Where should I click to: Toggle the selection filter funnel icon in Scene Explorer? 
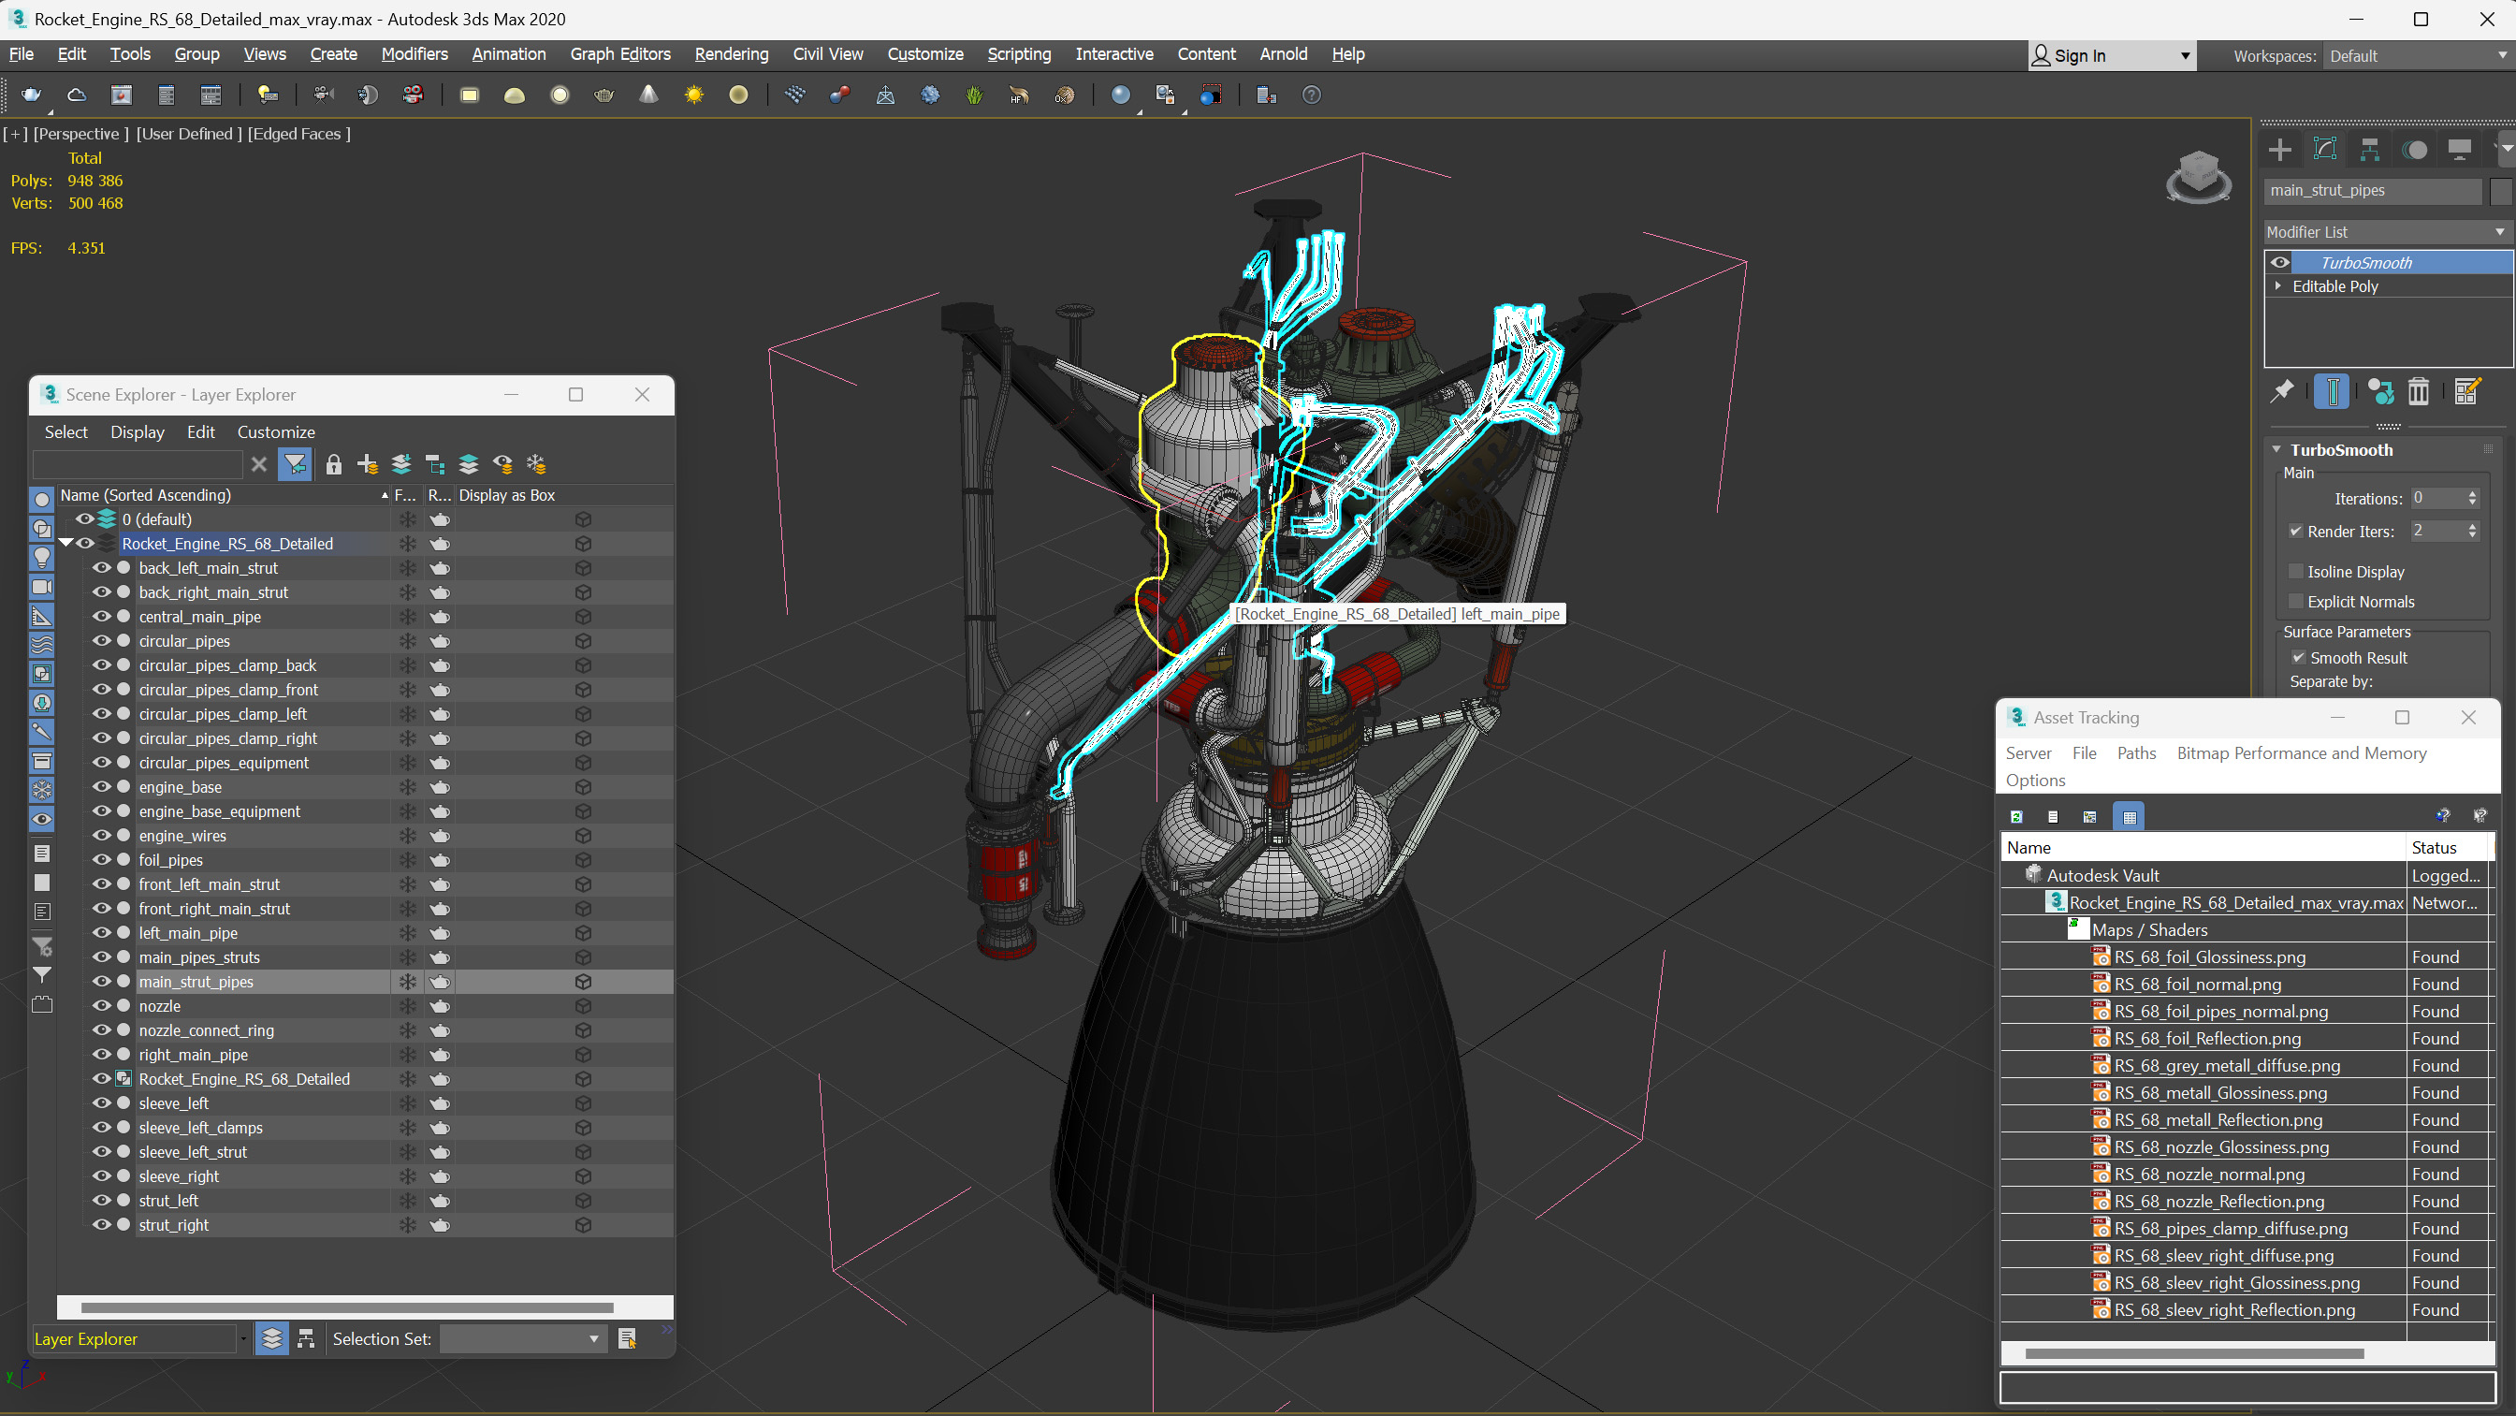pyautogui.click(x=295, y=464)
